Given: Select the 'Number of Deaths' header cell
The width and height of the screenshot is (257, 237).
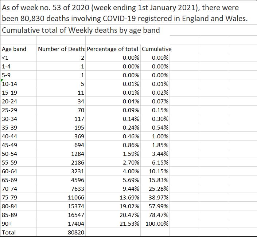Looking at the screenshot, I should point(61,49).
